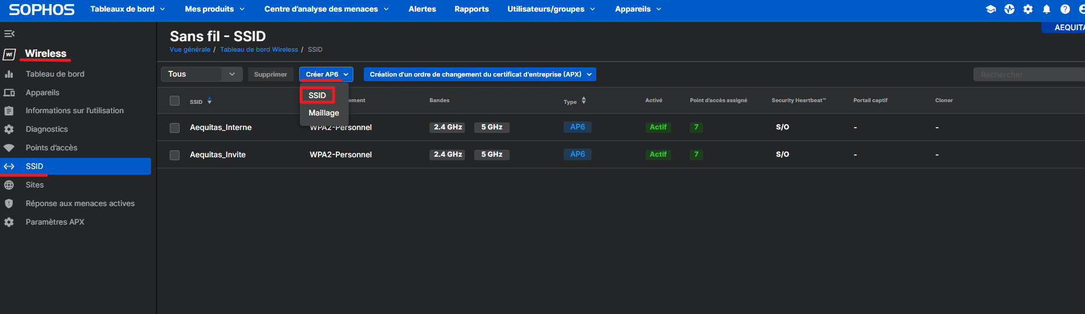Open Diagnostics via its gear icon
This screenshot has width=1085, height=314.
9,129
